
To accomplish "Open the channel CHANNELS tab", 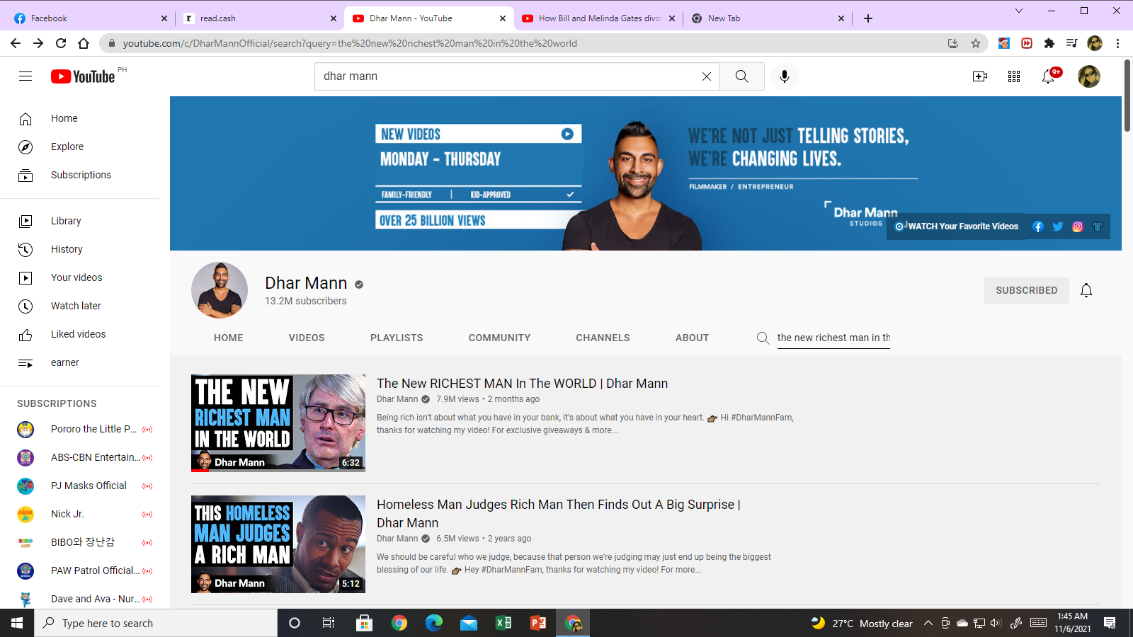I will point(603,338).
